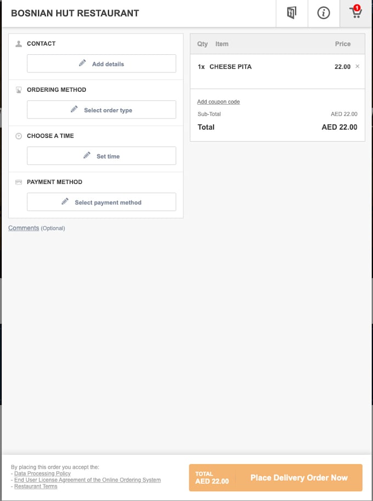
Task: Click the clock icon beside Choose a Time
Action: [x=19, y=136]
